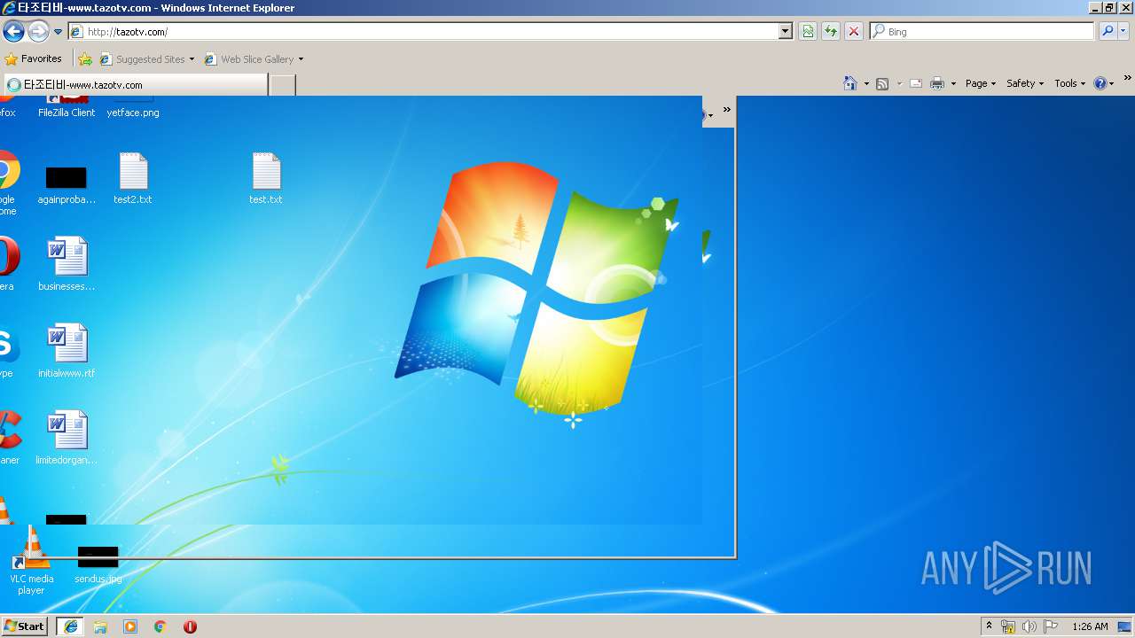Expand chevron inside the page screenshot

point(726,110)
